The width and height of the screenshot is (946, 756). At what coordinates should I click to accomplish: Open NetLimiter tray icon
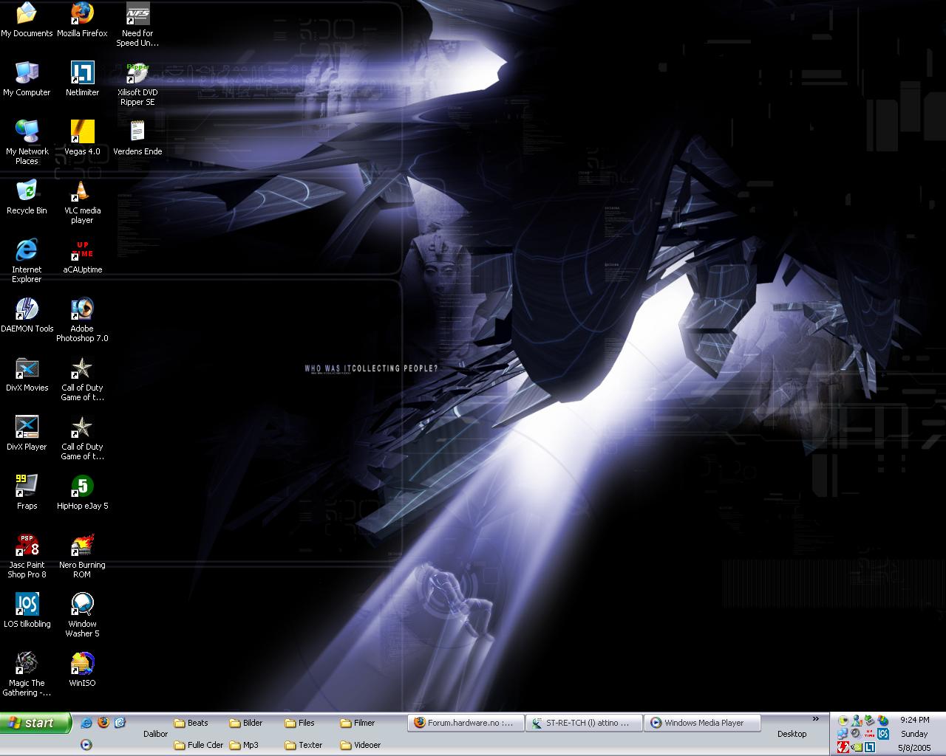(870, 747)
